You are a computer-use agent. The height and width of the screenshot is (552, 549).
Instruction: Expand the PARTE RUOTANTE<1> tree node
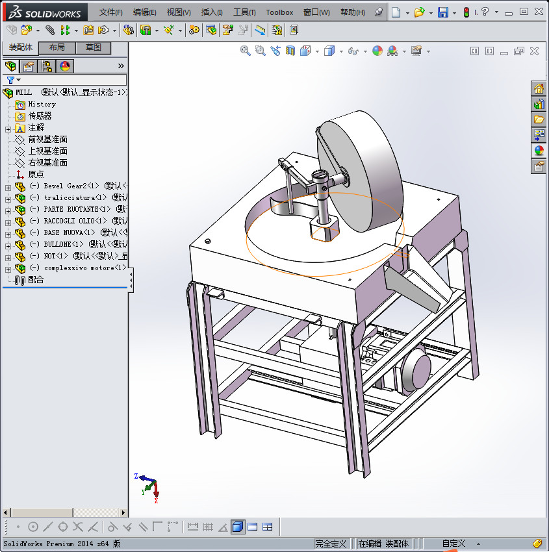click(x=8, y=211)
